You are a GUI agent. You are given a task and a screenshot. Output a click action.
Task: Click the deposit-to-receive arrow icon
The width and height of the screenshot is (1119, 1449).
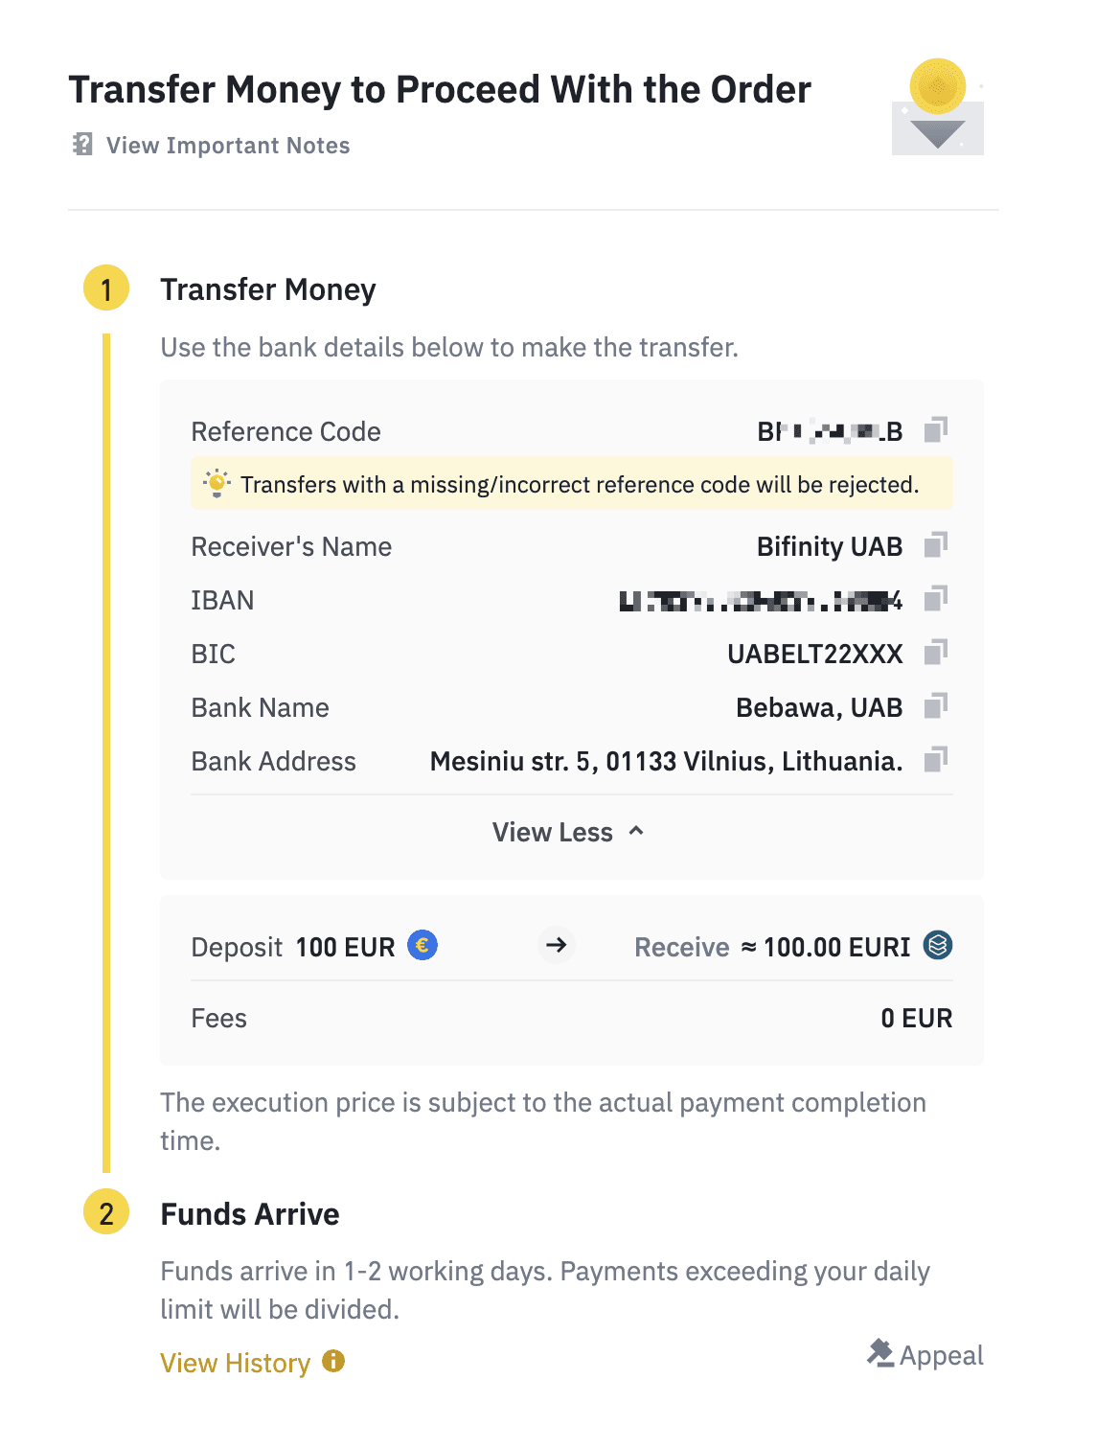coord(556,946)
